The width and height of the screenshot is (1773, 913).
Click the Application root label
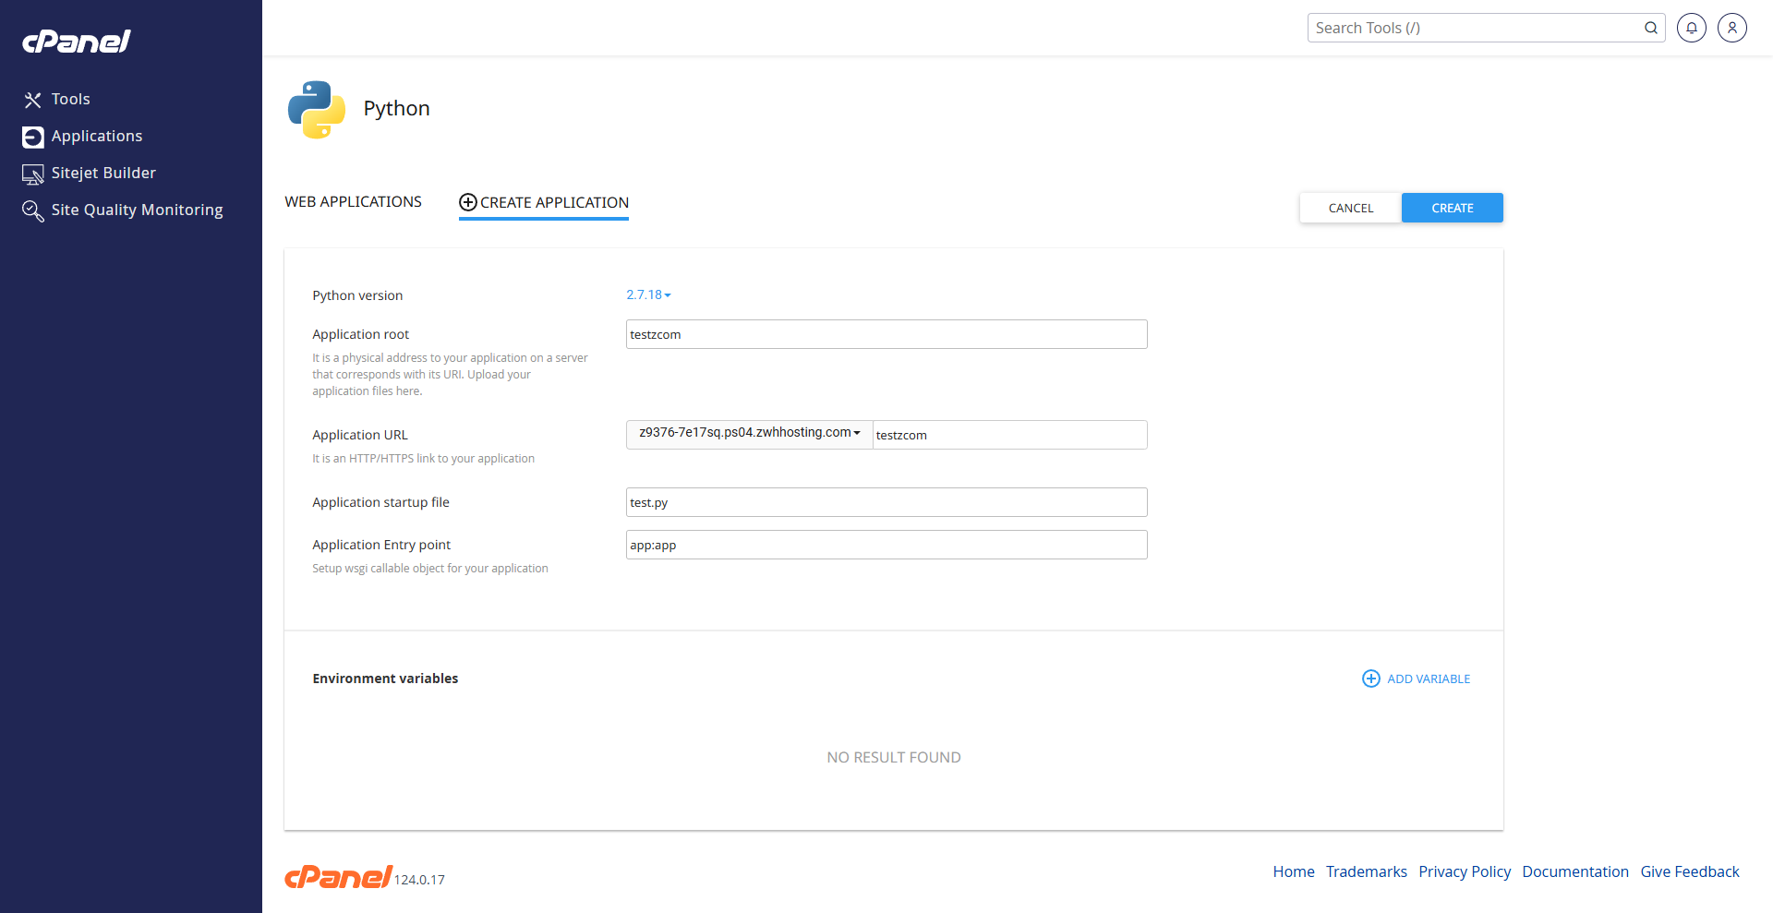coord(360,334)
